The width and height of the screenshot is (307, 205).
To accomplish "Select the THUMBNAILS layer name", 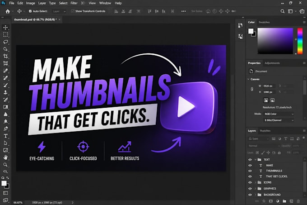I will (274, 171).
